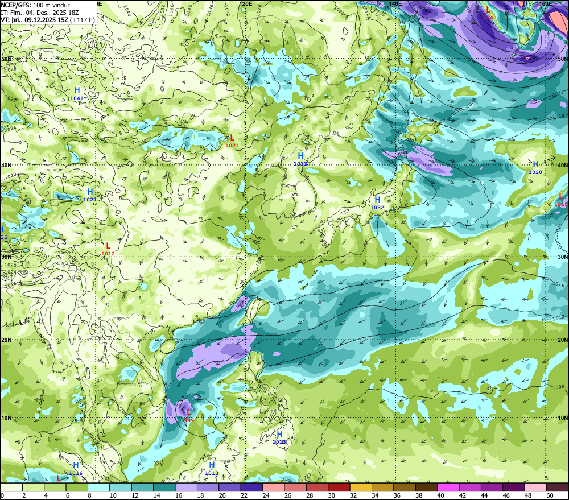Click the bright magenta 40–42 legend swatch

pos(448,487)
